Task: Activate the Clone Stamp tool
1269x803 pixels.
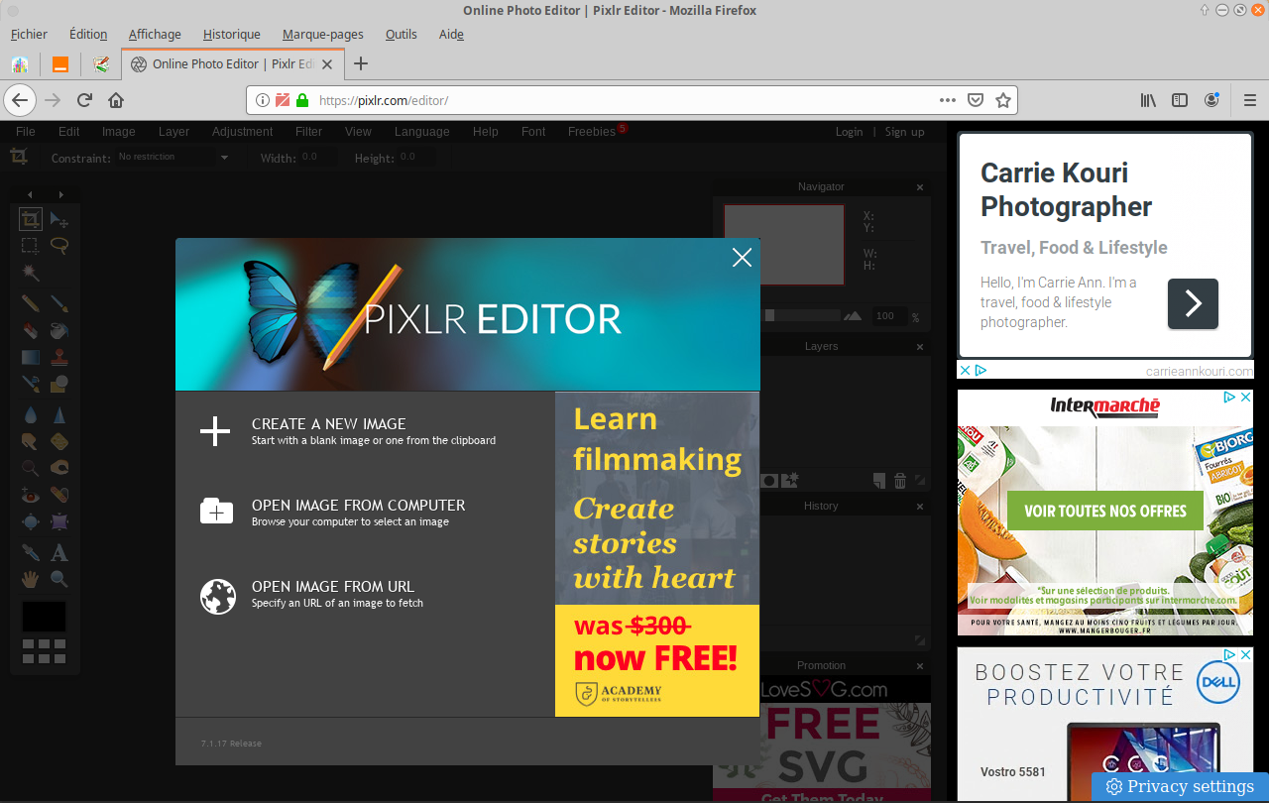Action: (x=59, y=357)
